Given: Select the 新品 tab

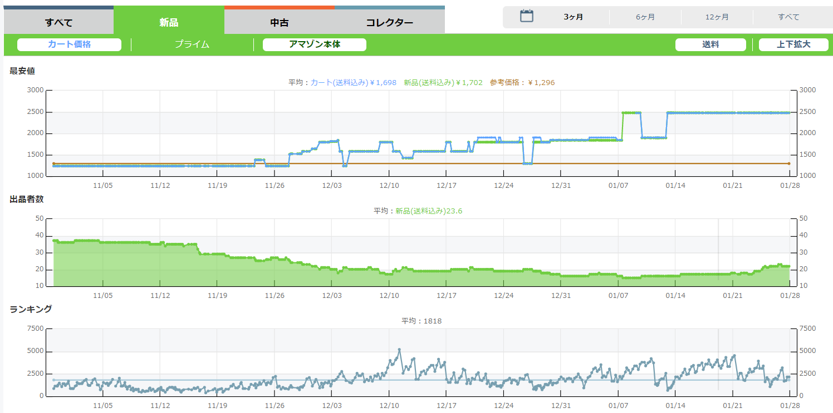Looking at the screenshot, I should tap(169, 23).
